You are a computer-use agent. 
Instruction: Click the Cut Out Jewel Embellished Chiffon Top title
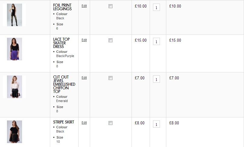pyautogui.click(x=64, y=84)
